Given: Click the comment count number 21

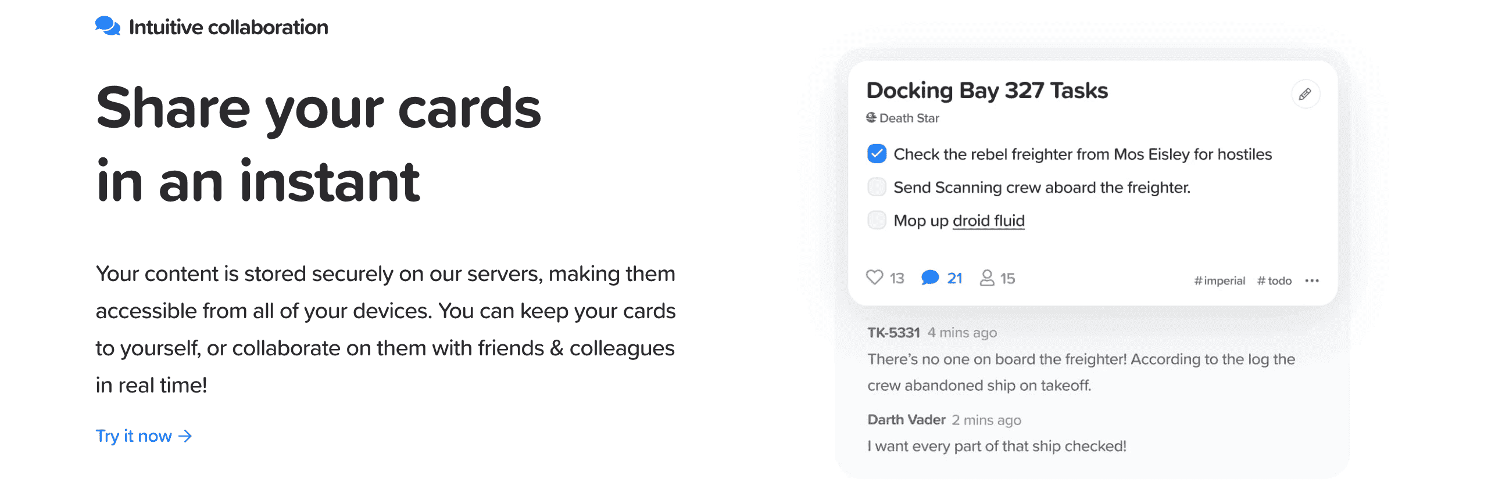Looking at the screenshot, I should click(x=954, y=278).
